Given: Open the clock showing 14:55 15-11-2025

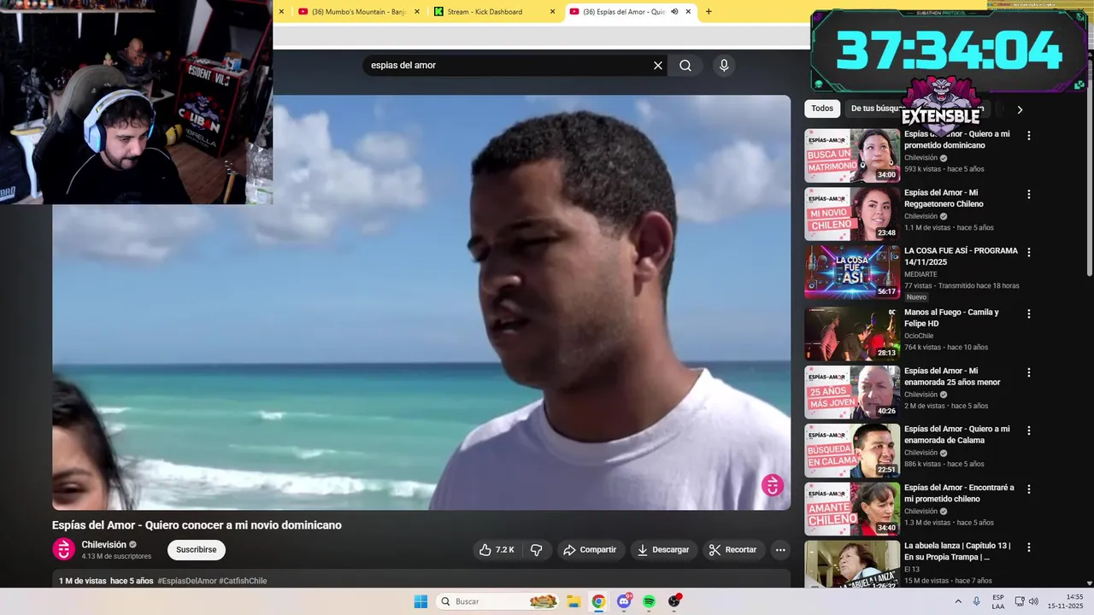Looking at the screenshot, I should click(x=1068, y=601).
